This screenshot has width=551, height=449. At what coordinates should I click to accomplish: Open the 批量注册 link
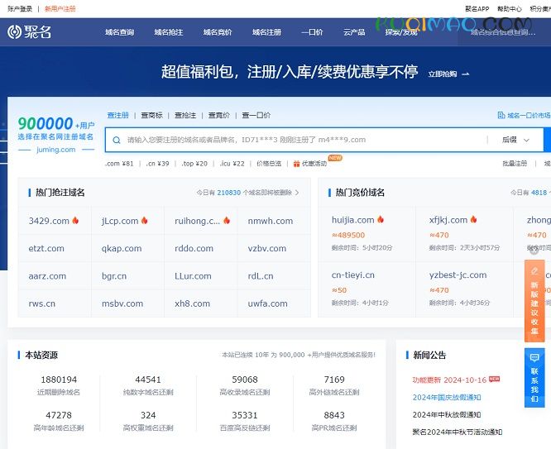pos(515,164)
